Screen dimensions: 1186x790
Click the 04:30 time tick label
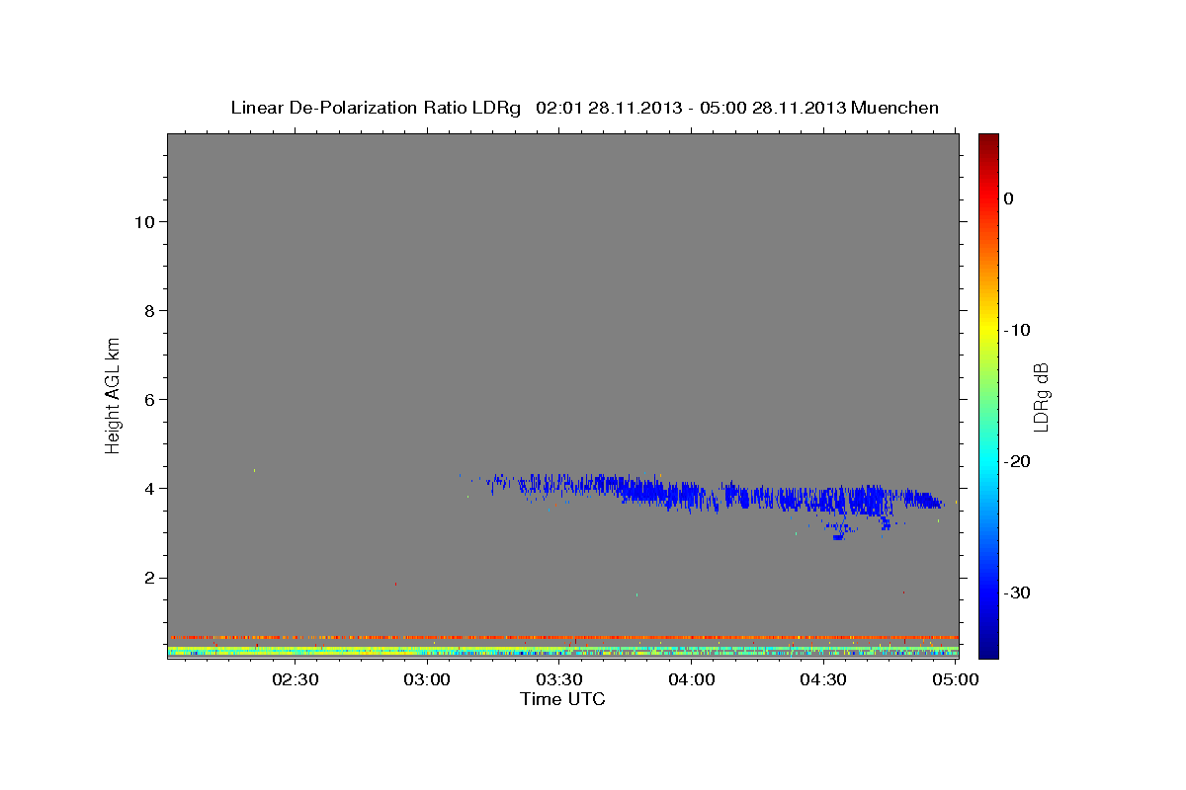pos(823,679)
